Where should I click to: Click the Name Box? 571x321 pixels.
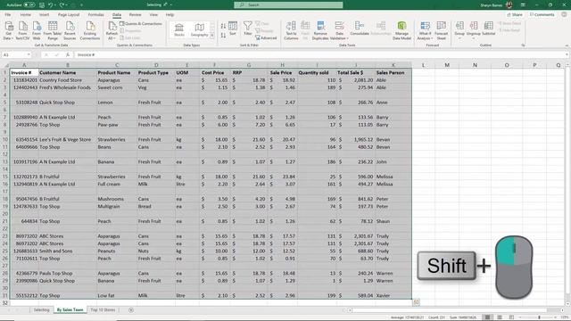pyautogui.click(x=16, y=54)
